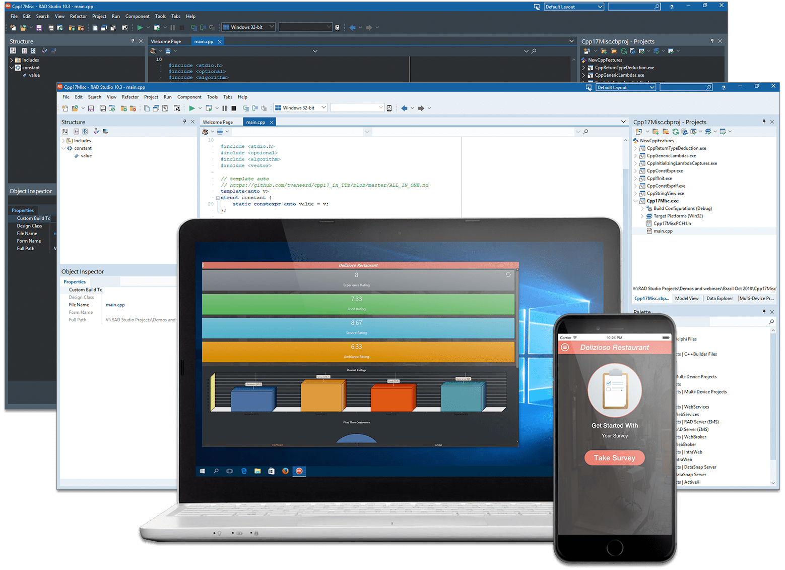Switch to the Welcome Page tab
This screenshot has width=785, height=570.
tap(218, 122)
